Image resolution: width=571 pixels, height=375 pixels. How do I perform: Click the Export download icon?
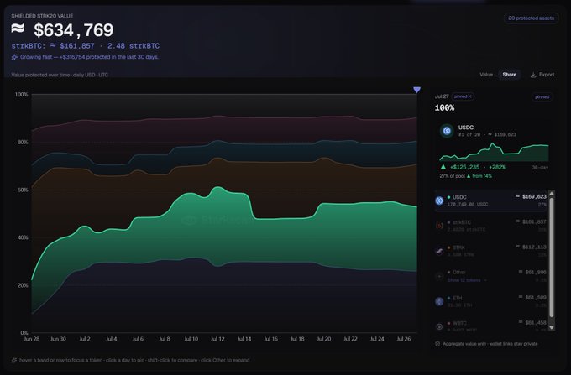(x=533, y=75)
